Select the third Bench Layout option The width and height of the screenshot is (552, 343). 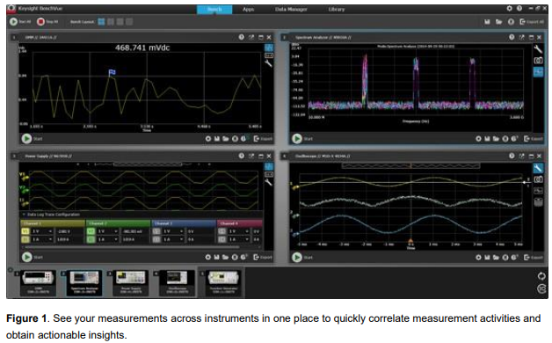click(120, 22)
